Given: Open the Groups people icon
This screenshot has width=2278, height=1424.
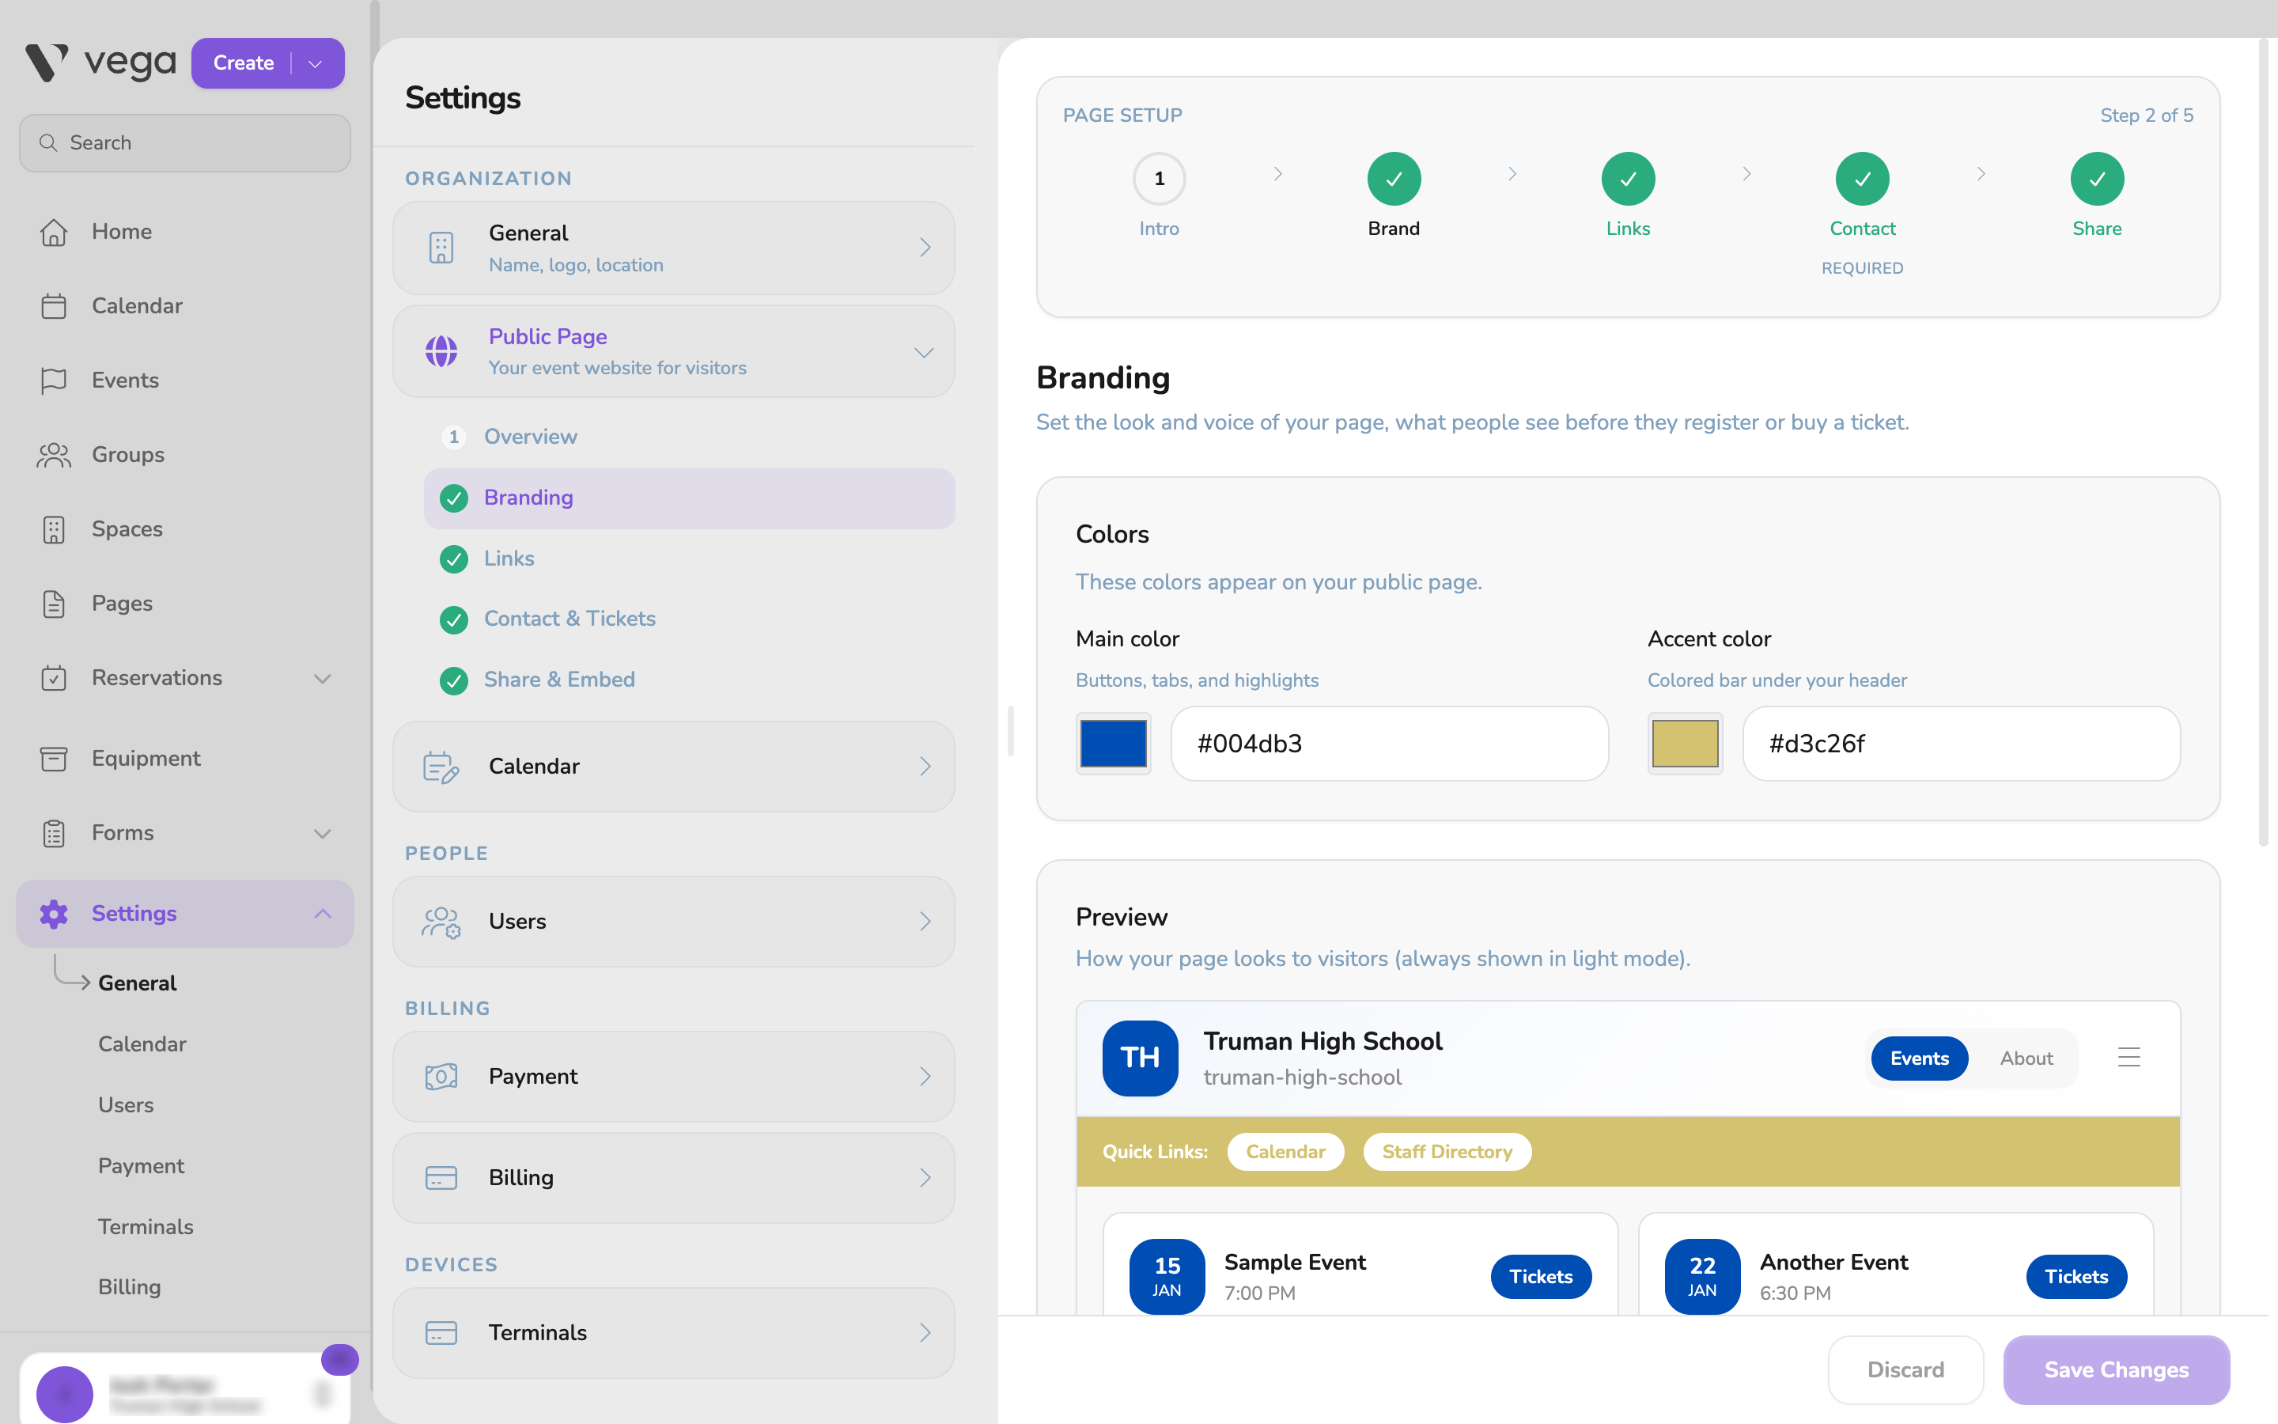Looking at the screenshot, I should coord(54,455).
